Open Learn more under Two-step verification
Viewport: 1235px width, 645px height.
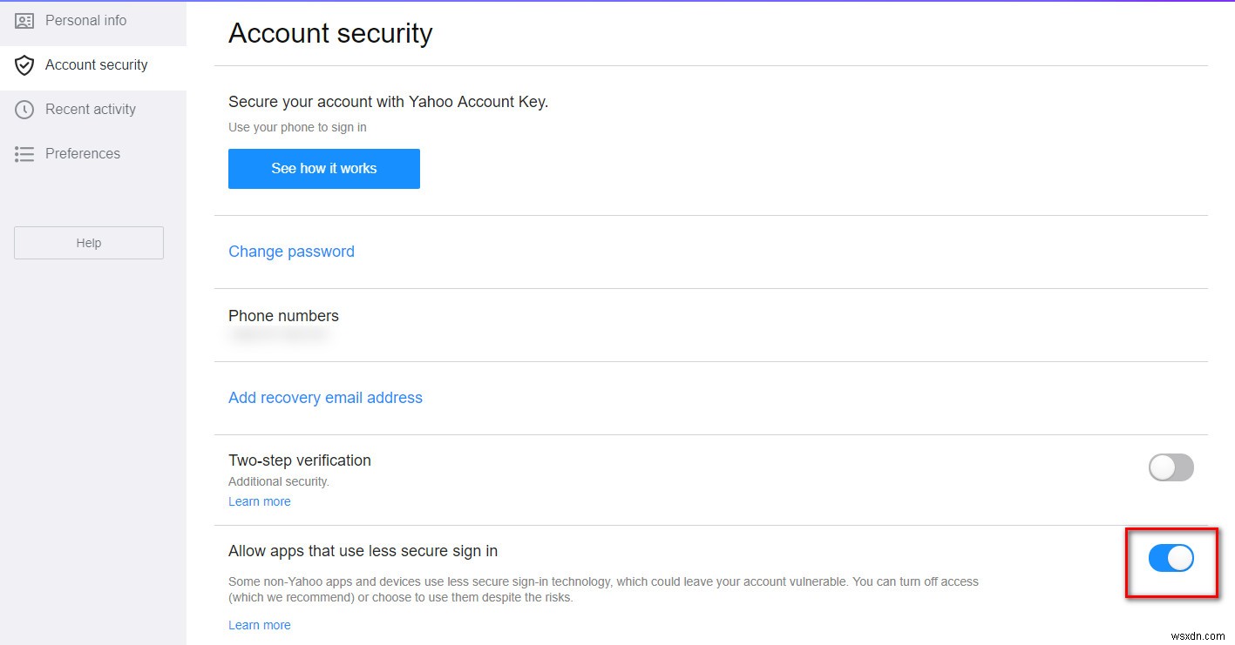(259, 501)
